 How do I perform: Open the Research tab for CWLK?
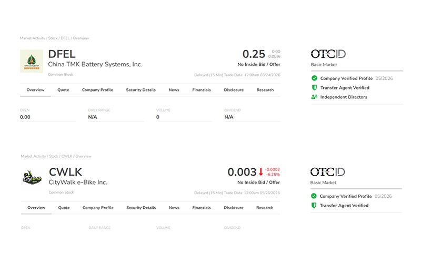tap(265, 208)
